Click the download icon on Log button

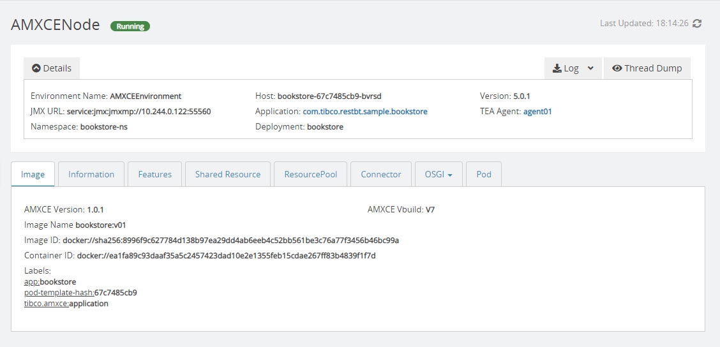pyautogui.click(x=557, y=68)
